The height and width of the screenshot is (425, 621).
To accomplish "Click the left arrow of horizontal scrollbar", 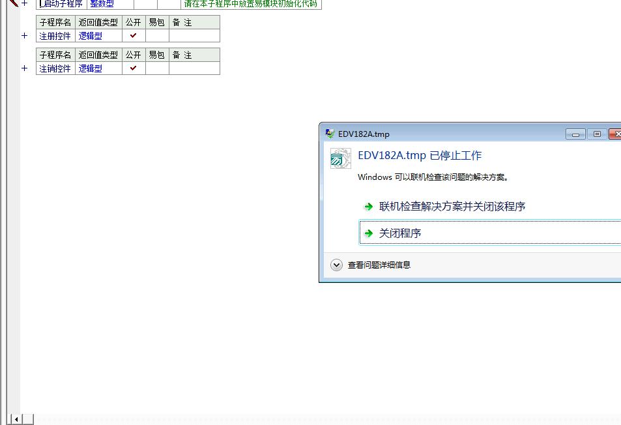I will coord(16,419).
